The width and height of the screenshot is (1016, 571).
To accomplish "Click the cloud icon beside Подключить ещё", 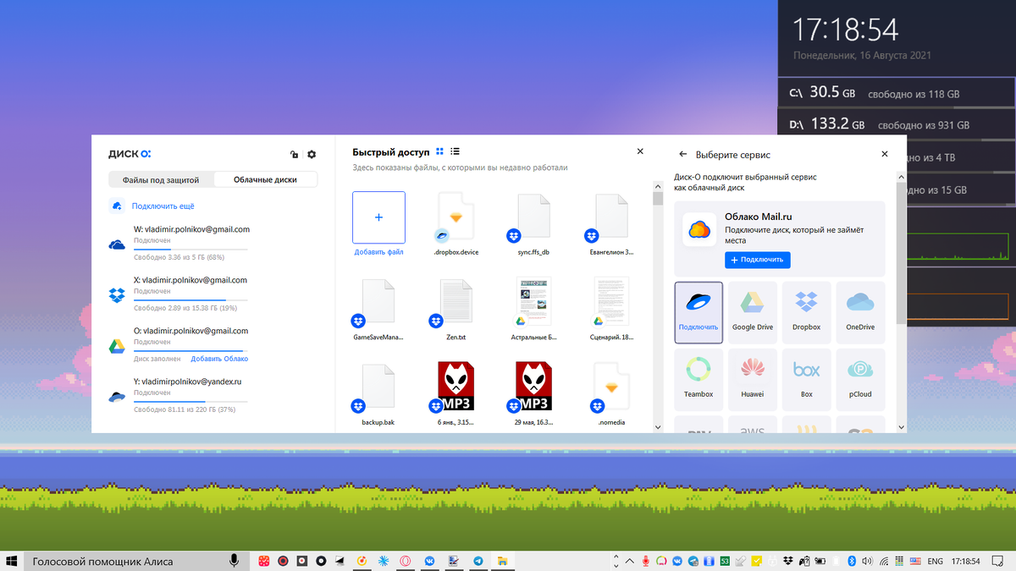I will [117, 206].
